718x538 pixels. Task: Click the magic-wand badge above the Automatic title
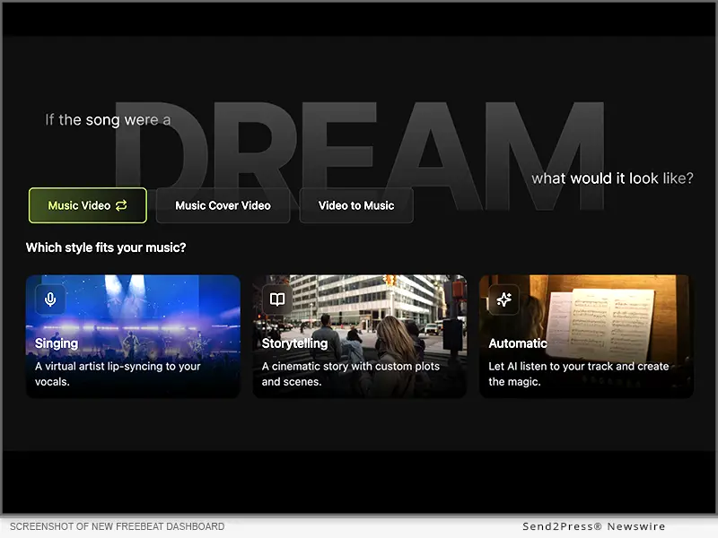coord(503,299)
